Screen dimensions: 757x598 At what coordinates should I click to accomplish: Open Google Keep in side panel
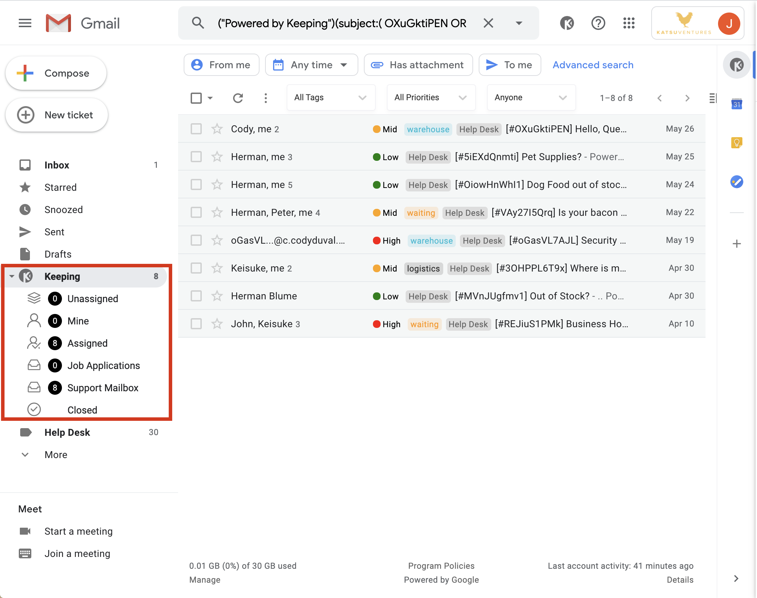737,142
